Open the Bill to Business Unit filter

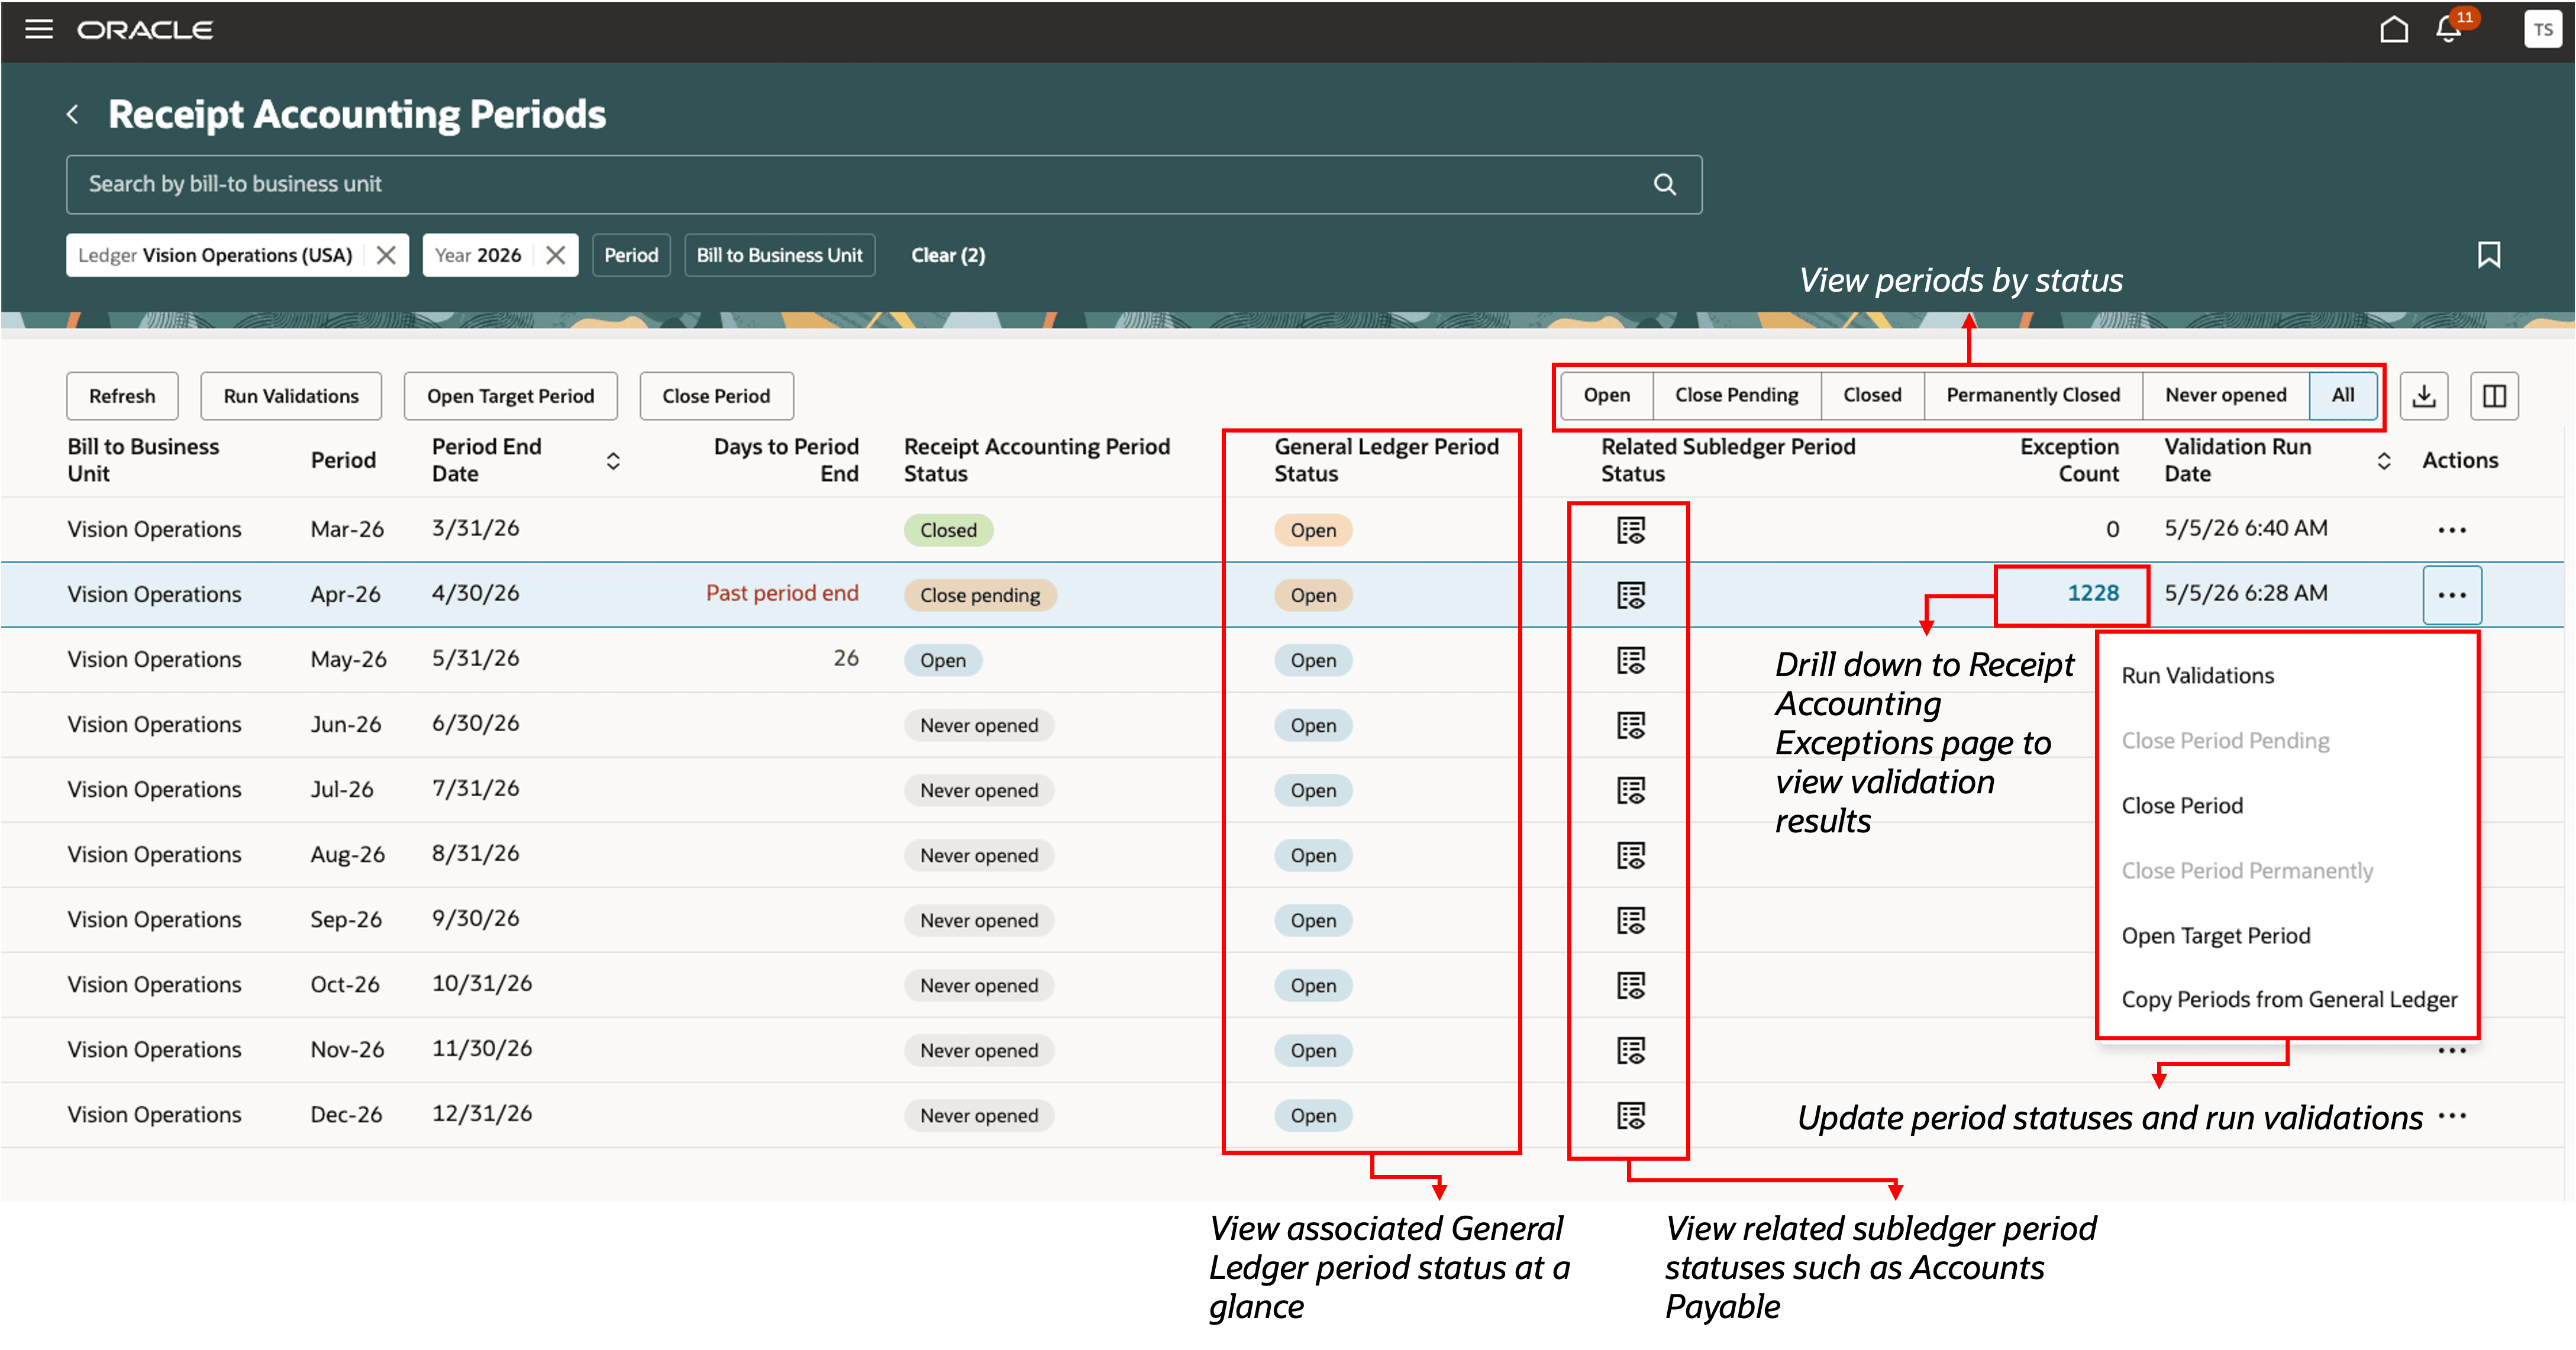tap(779, 255)
